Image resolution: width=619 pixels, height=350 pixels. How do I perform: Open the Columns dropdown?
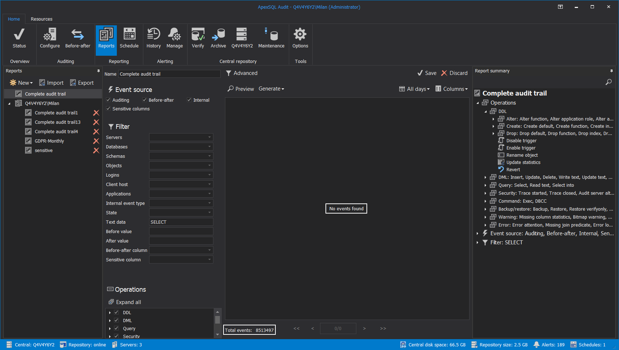coord(452,89)
